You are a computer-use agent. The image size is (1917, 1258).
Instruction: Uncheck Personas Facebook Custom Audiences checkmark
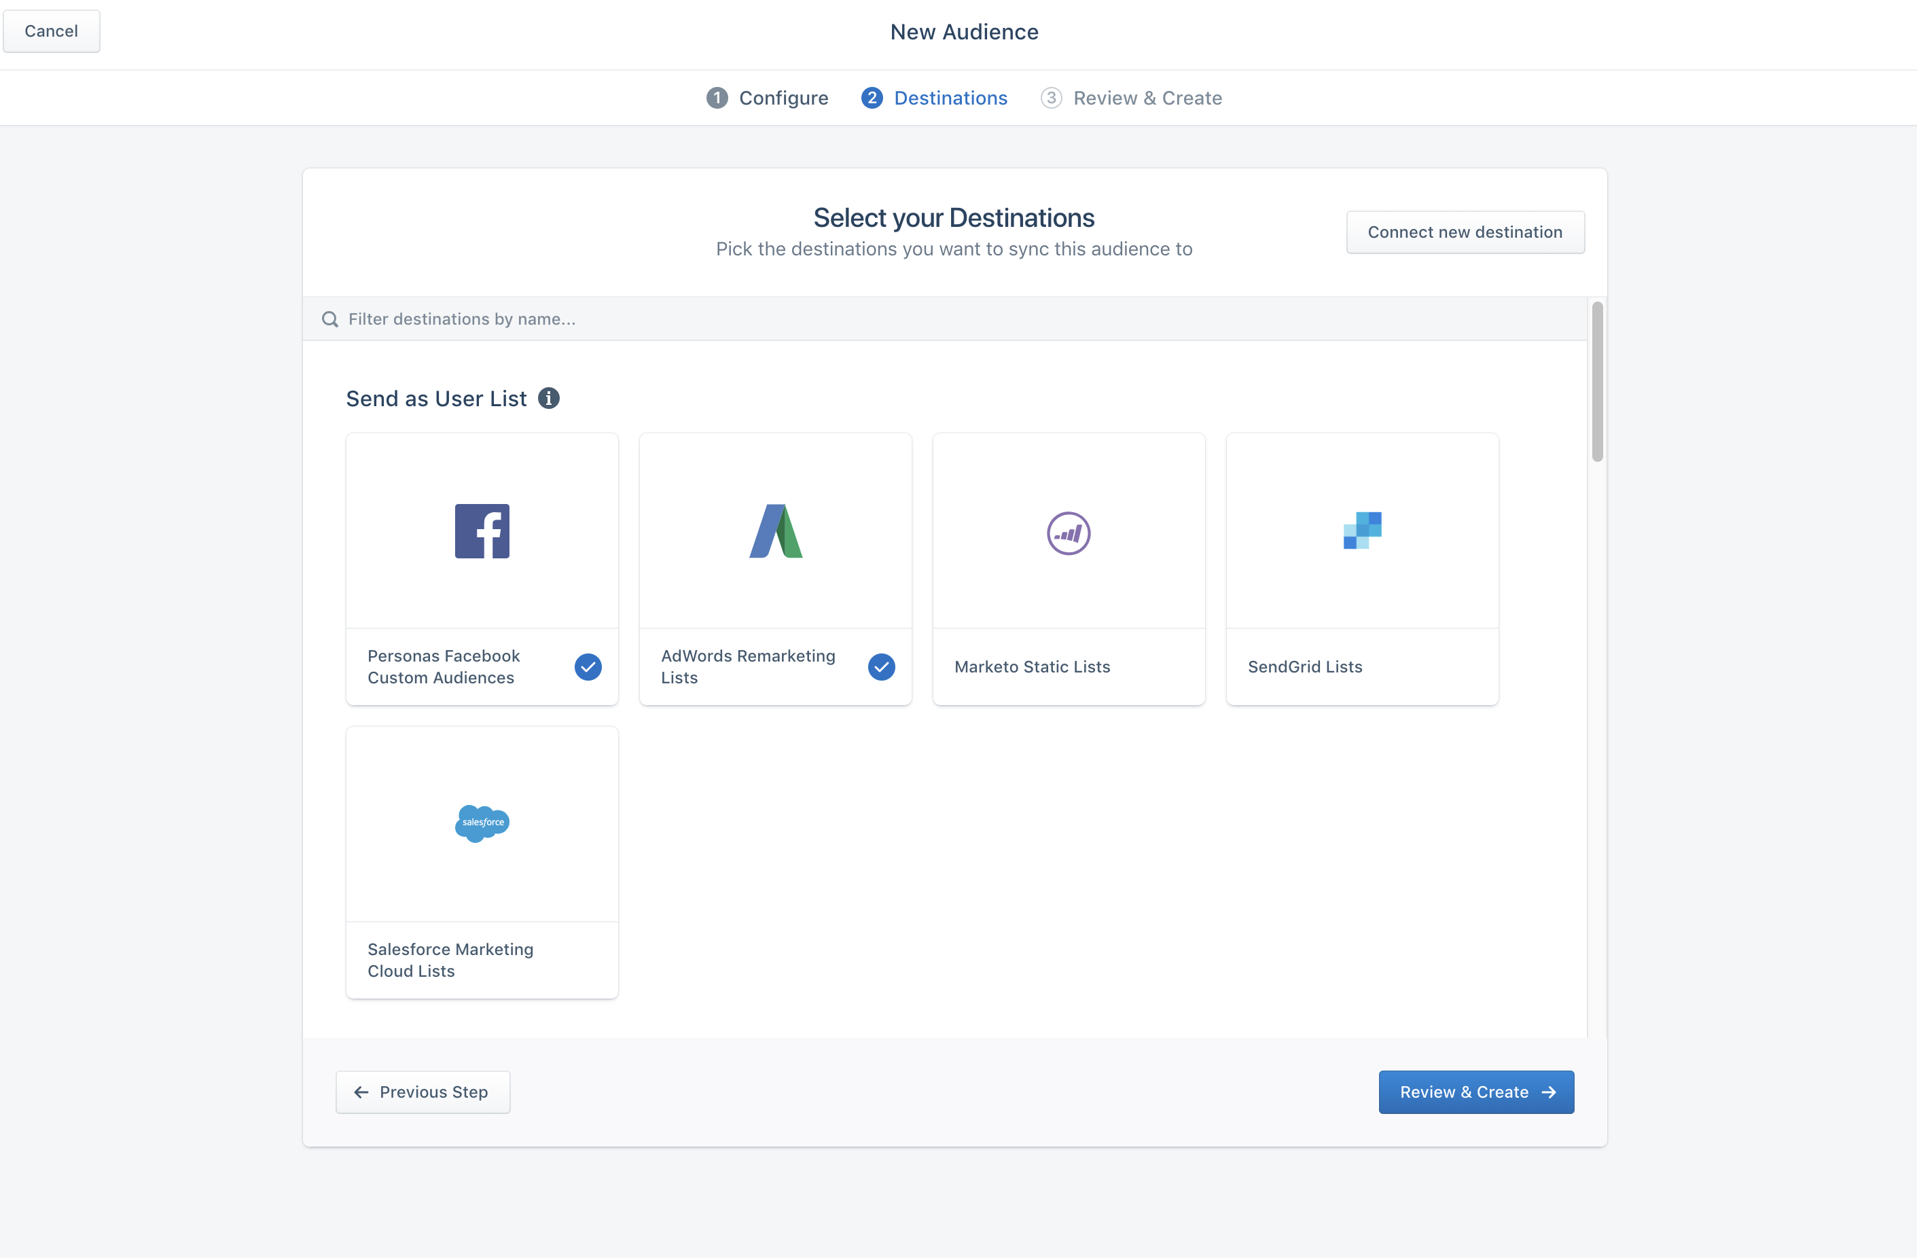pyautogui.click(x=588, y=666)
